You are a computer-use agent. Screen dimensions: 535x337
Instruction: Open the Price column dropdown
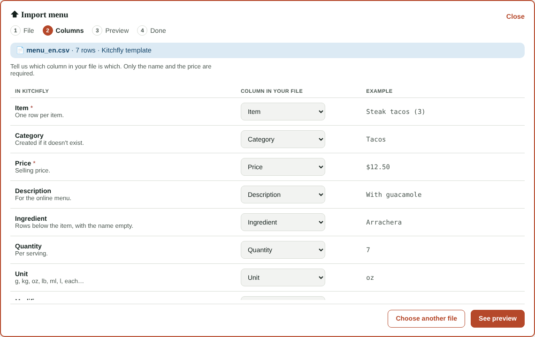click(x=283, y=167)
